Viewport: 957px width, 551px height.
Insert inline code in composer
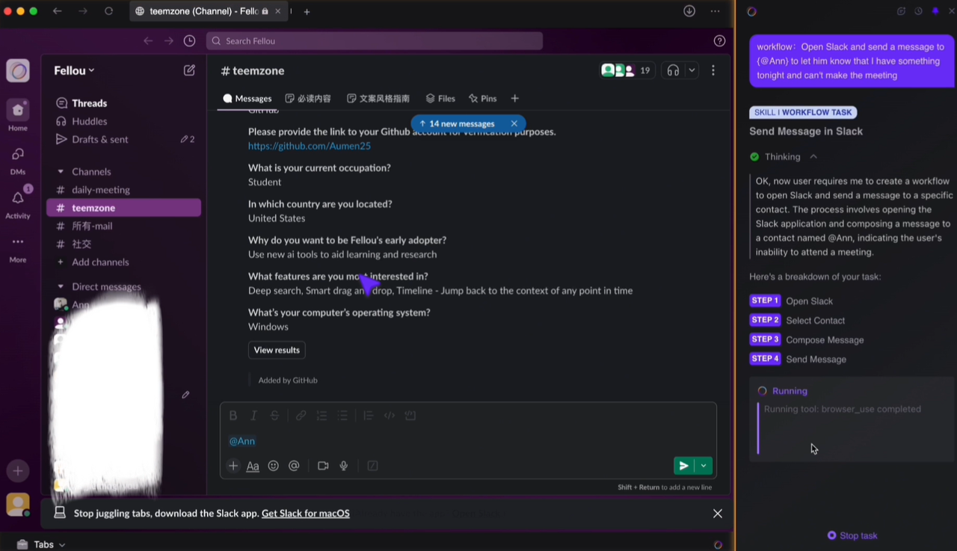point(390,416)
